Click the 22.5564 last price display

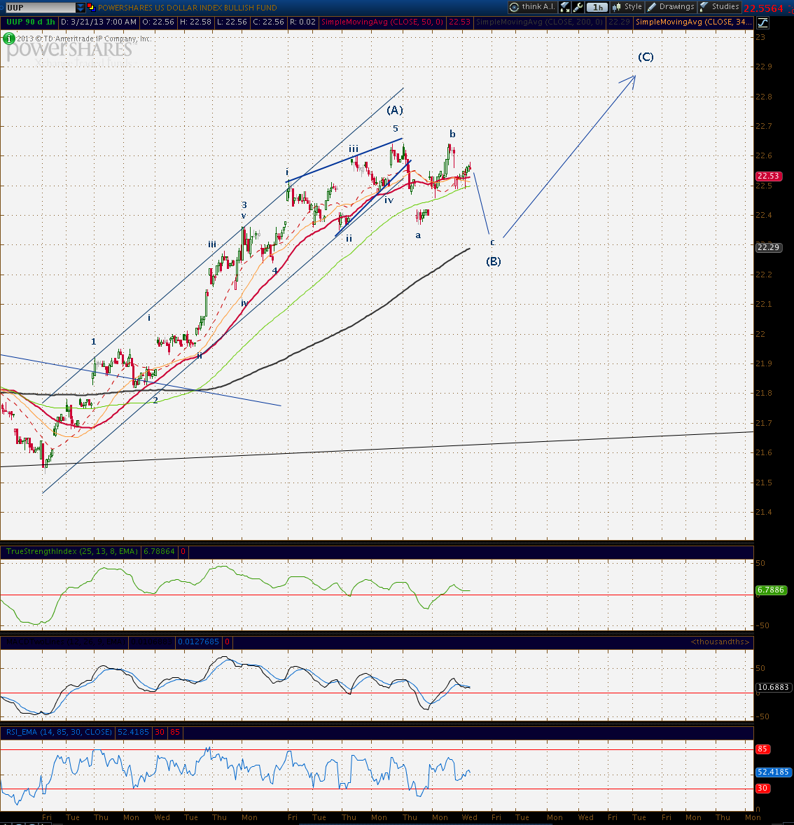pos(763,8)
